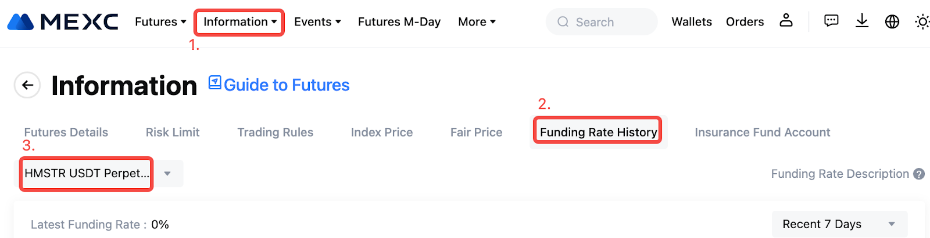Click the Guide to Futures book icon

point(215,83)
